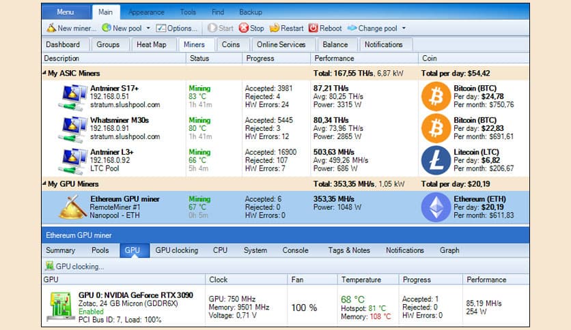Open the Console detail tab

[295, 250]
